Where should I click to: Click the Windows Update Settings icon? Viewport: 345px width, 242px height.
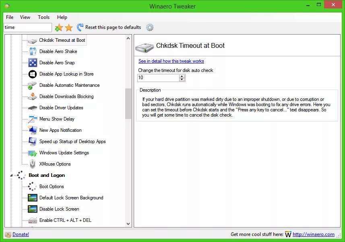(33, 153)
